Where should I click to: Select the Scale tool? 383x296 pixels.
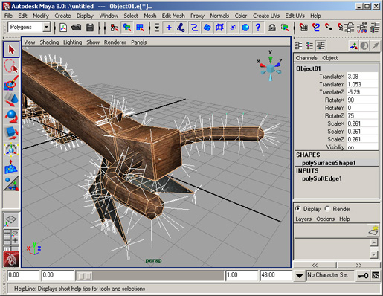click(11, 133)
